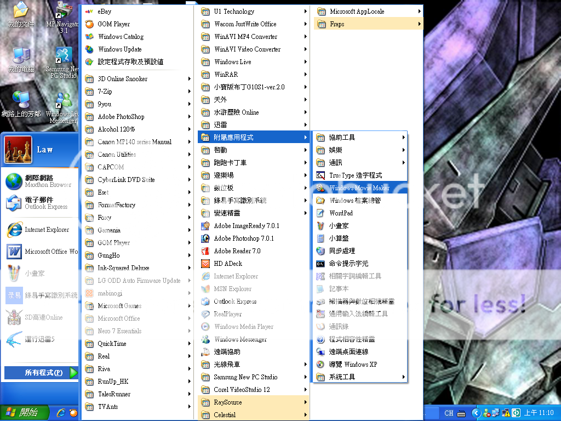Expand the Microsoft Games submenu arrow
This screenshot has width=561, height=421.
click(190, 306)
